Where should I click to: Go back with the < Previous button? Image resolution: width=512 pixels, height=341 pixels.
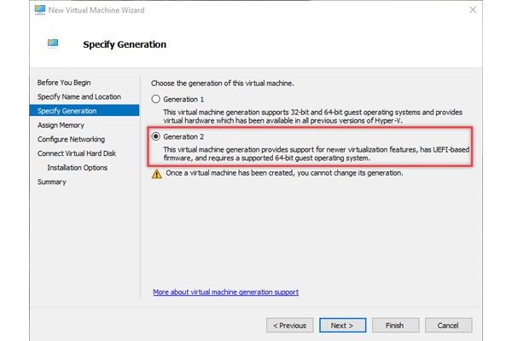(289, 326)
